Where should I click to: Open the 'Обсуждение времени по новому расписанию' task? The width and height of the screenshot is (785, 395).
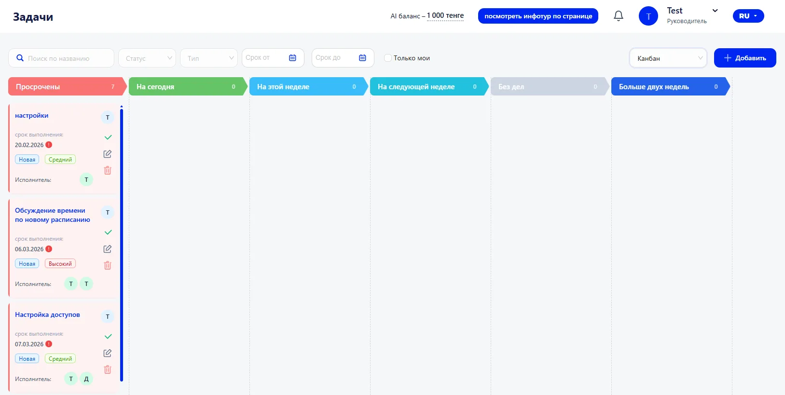pos(53,215)
